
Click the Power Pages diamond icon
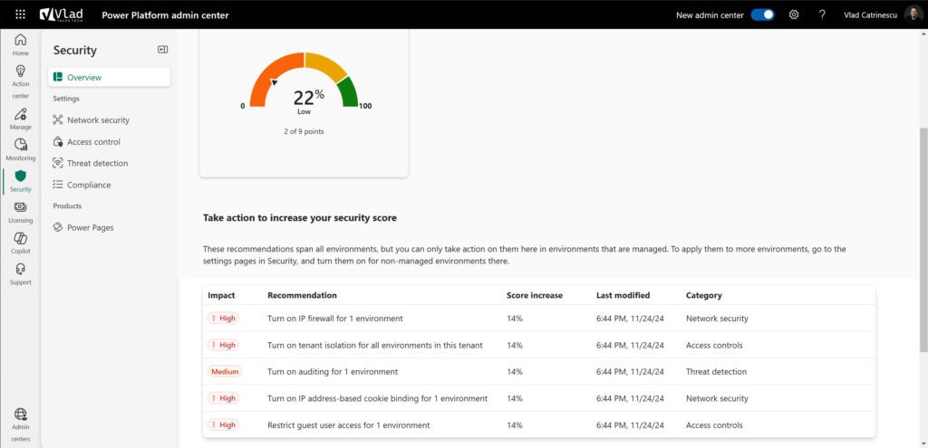[57, 227]
